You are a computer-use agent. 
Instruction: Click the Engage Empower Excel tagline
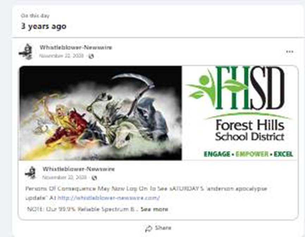pos(248,154)
